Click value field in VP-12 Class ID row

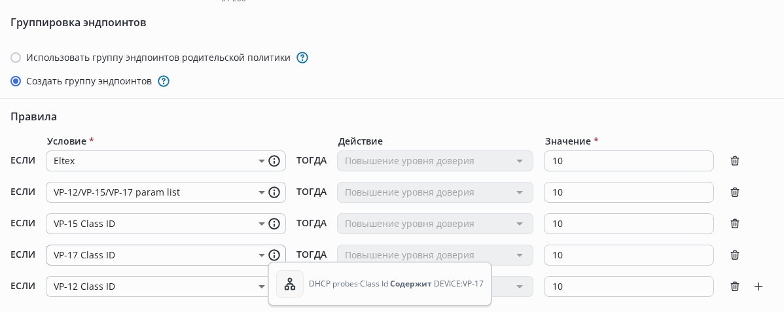click(x=628, y=286)
